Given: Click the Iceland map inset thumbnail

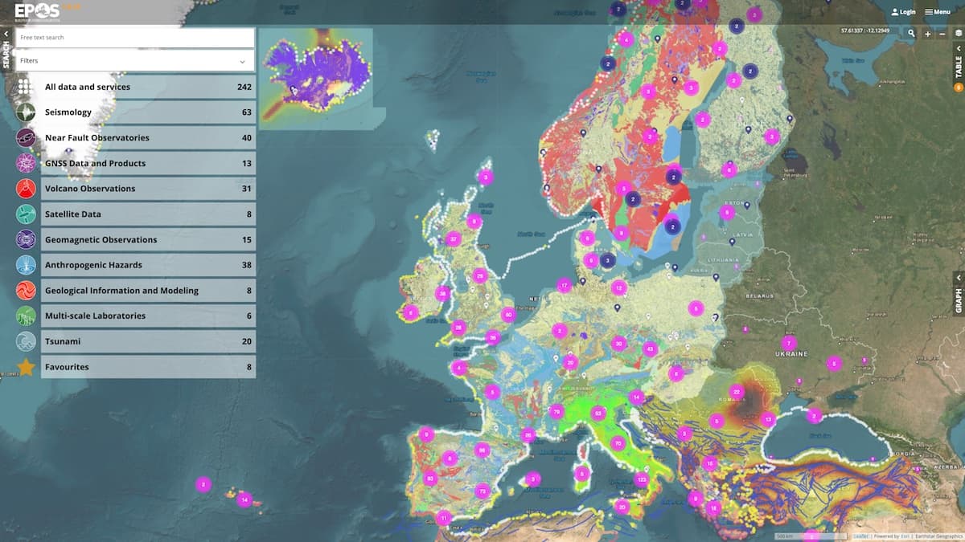Looking at the screenshot, I should 316,71.
